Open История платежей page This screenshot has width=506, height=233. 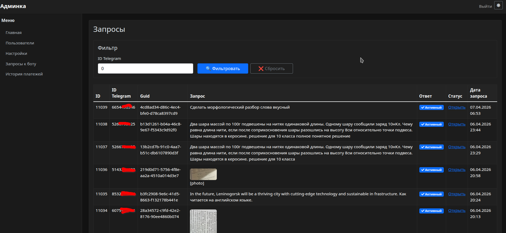[x=24, y=74]
